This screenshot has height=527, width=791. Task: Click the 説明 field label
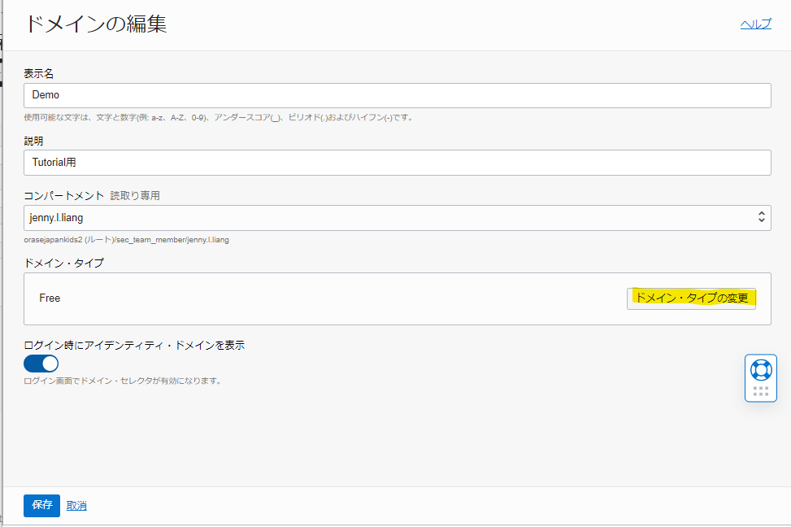(33, 141)
